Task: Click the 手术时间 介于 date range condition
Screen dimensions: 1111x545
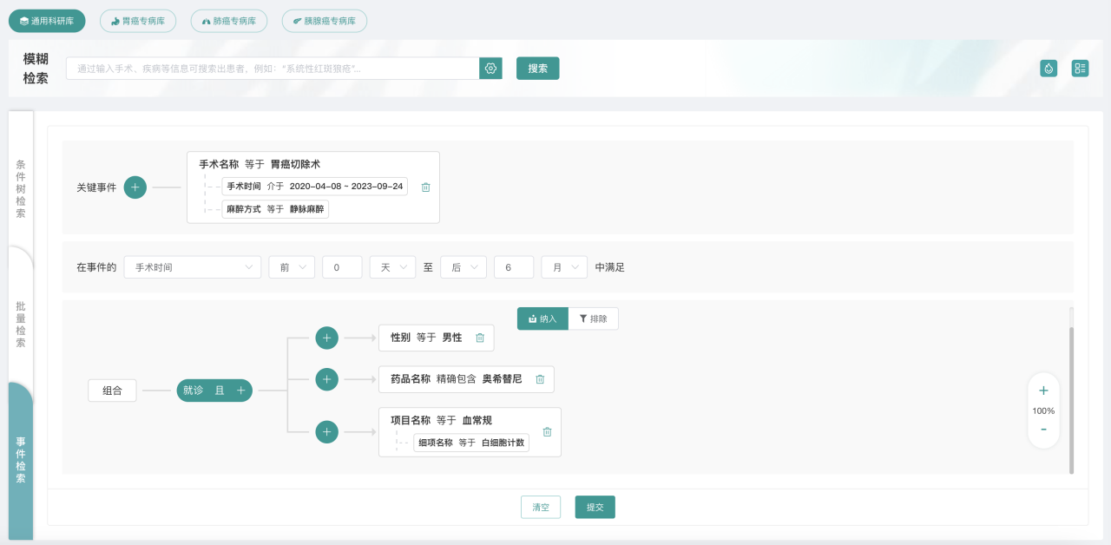Action: pos(315,187)
